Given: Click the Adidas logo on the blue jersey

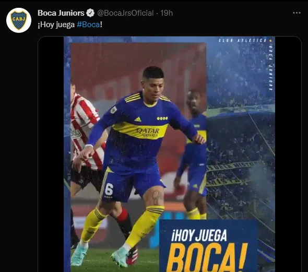Looking at the screenshot, I should tap(138, 119).
